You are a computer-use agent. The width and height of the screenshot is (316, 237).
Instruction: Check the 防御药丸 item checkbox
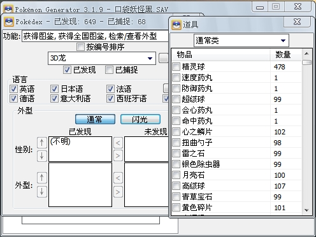(x=176, y=89)
